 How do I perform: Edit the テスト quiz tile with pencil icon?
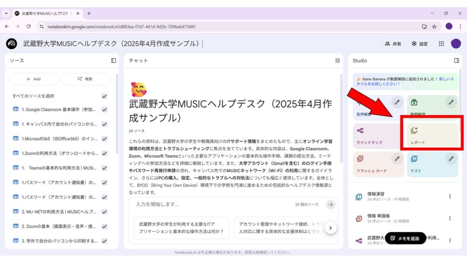click(451, 158)
